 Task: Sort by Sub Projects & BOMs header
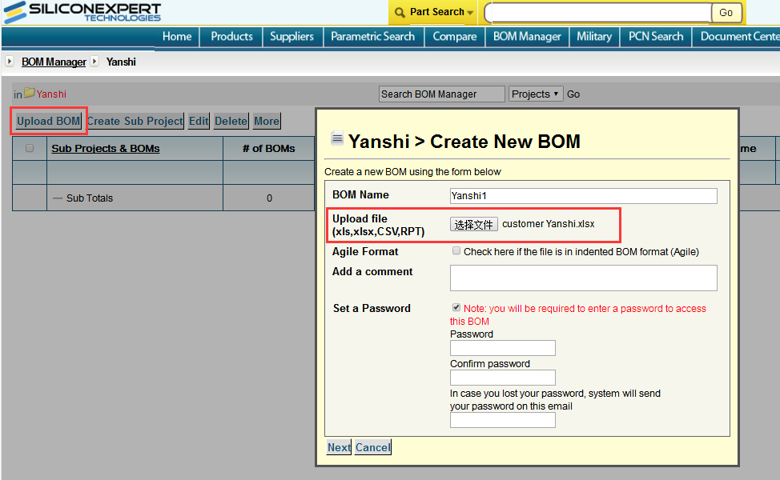pyautogui.click(x=106, y=148)
